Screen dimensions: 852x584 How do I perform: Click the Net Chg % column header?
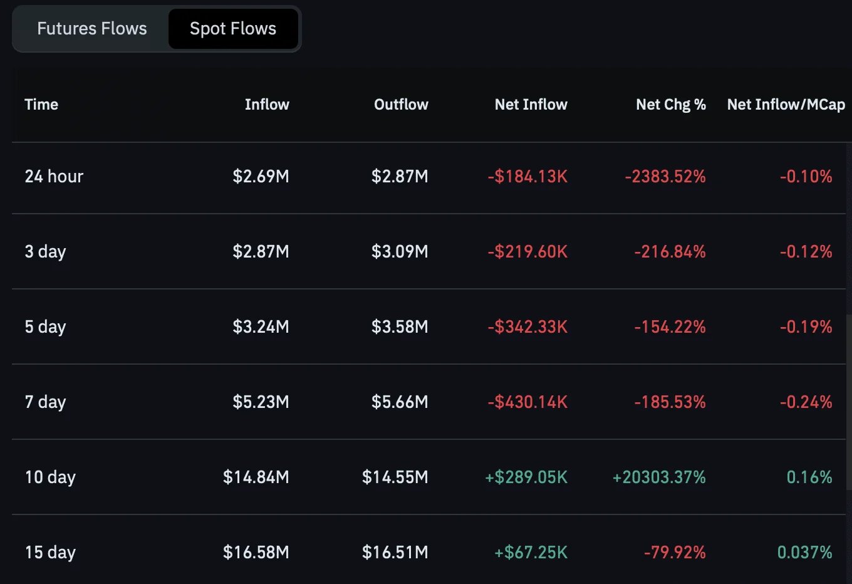pyautogui.click(x=671, y=105)
